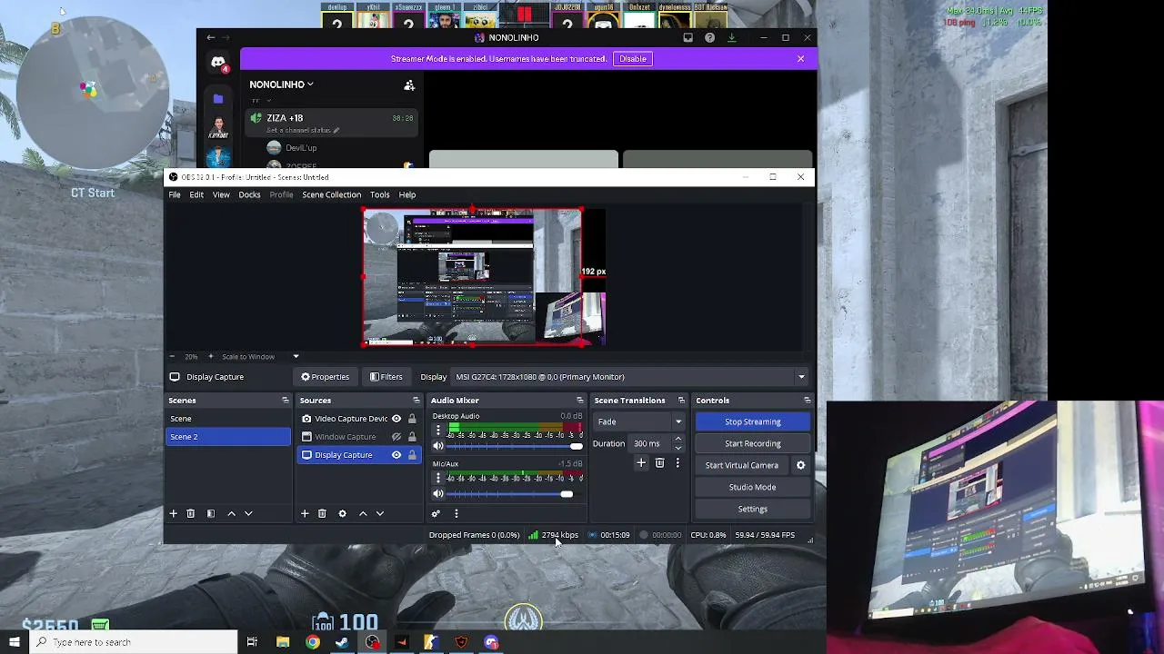
Task: Open Discord help question mark icon
Action: [x=709, y=37]
